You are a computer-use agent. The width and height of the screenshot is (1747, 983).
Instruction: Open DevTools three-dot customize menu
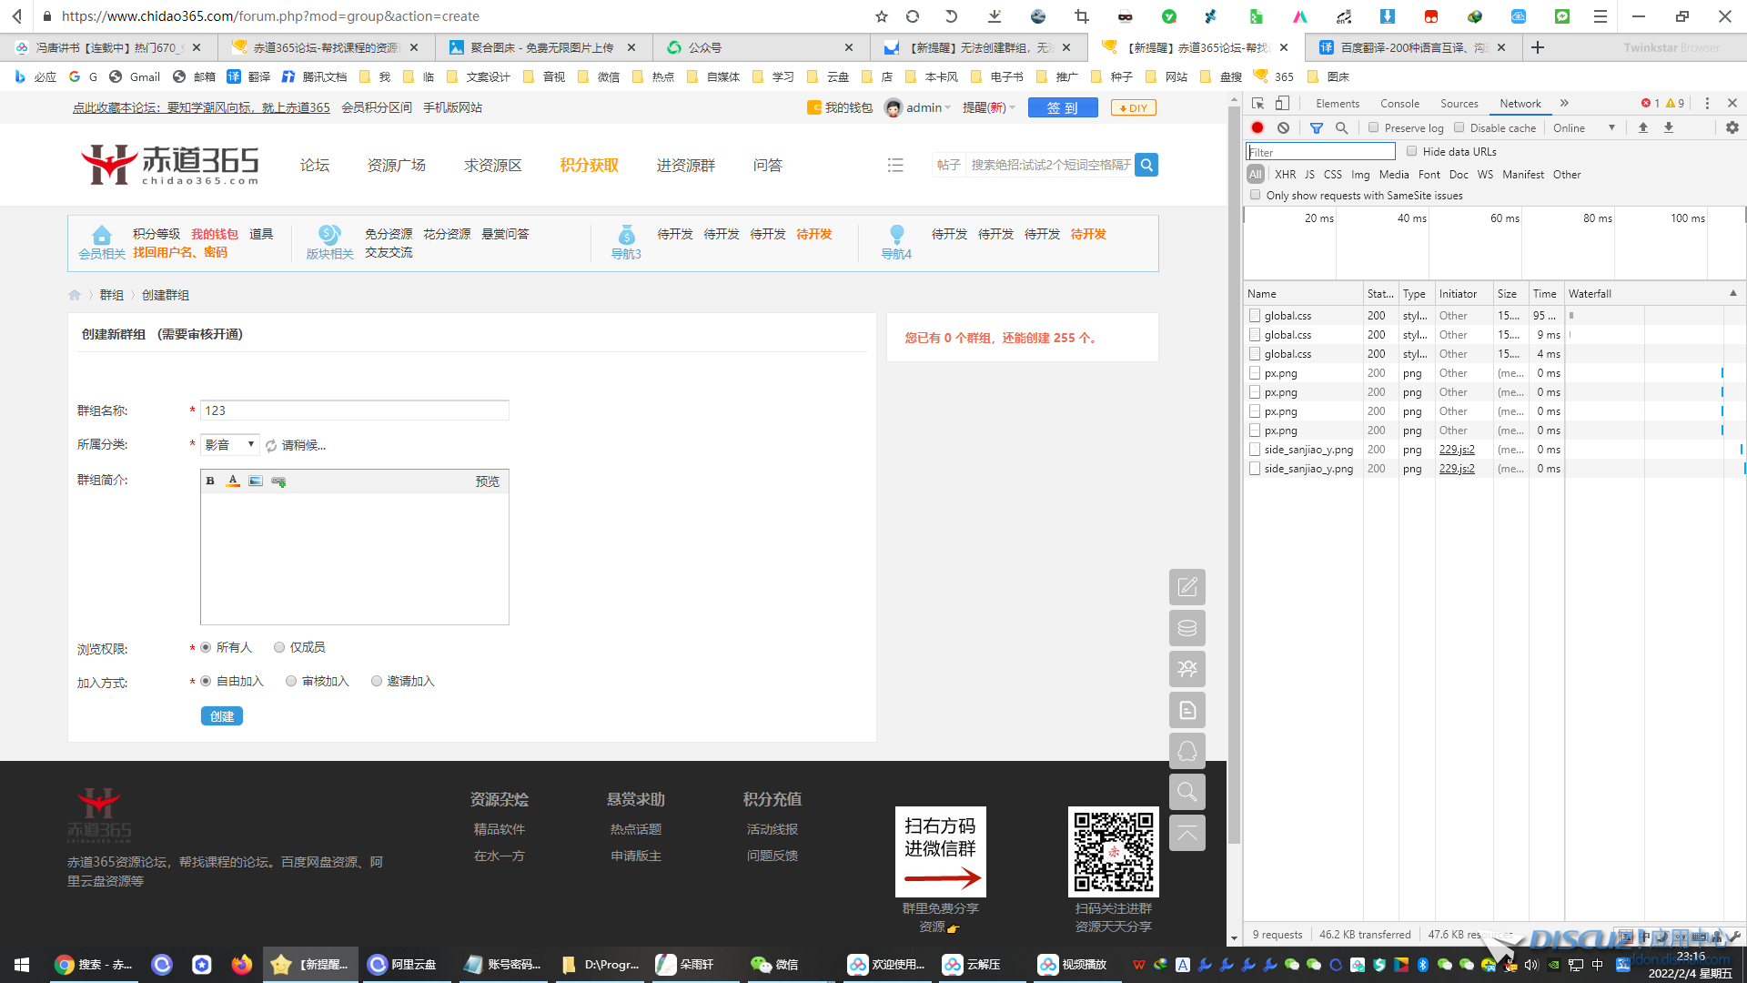1707,103
